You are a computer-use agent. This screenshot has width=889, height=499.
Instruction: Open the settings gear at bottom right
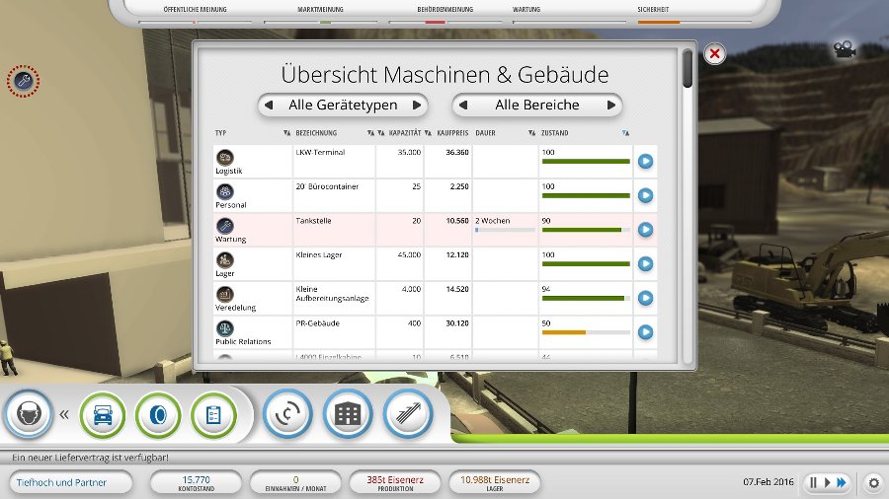[x=873, y=483]
